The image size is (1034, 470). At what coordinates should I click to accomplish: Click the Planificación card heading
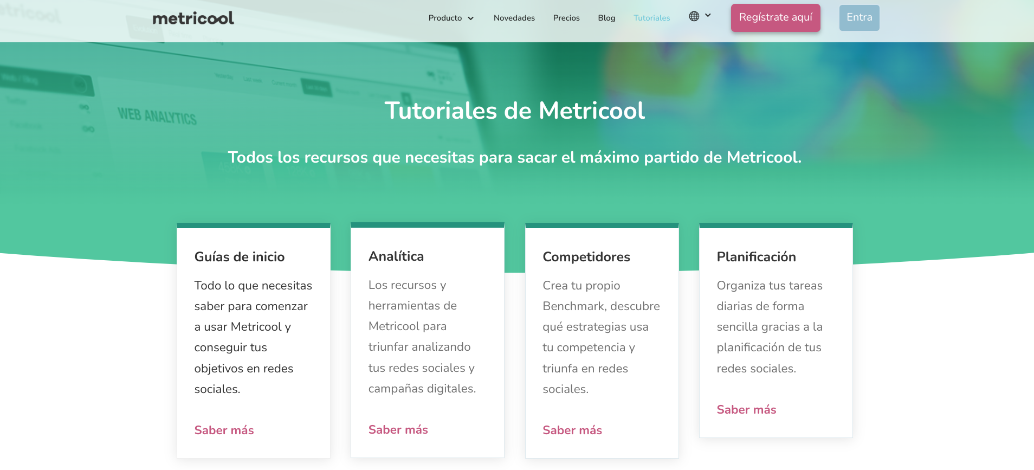(x=756, y=257)
